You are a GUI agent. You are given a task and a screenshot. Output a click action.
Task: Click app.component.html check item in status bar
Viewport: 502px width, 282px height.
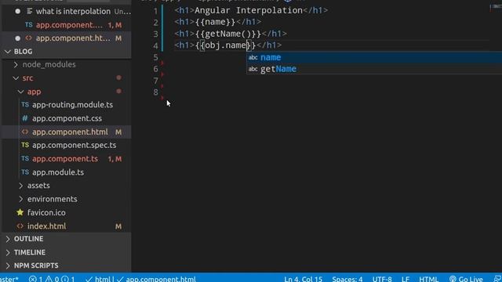[156, 279]
